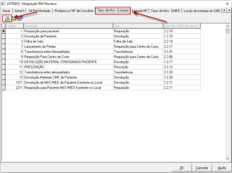Viewport: 232px width, 173px height.
Task: Click the RM Nucleus value 2.2.10
Action: coord(182,31)
